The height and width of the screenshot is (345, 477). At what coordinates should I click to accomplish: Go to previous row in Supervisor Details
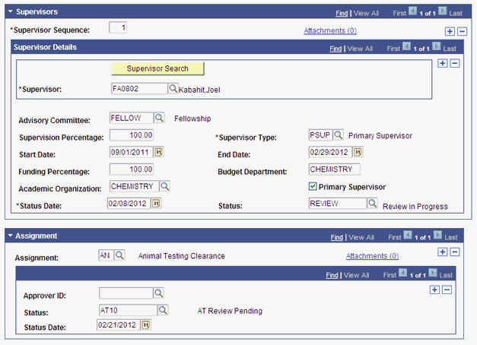click(x=406, y=47)
